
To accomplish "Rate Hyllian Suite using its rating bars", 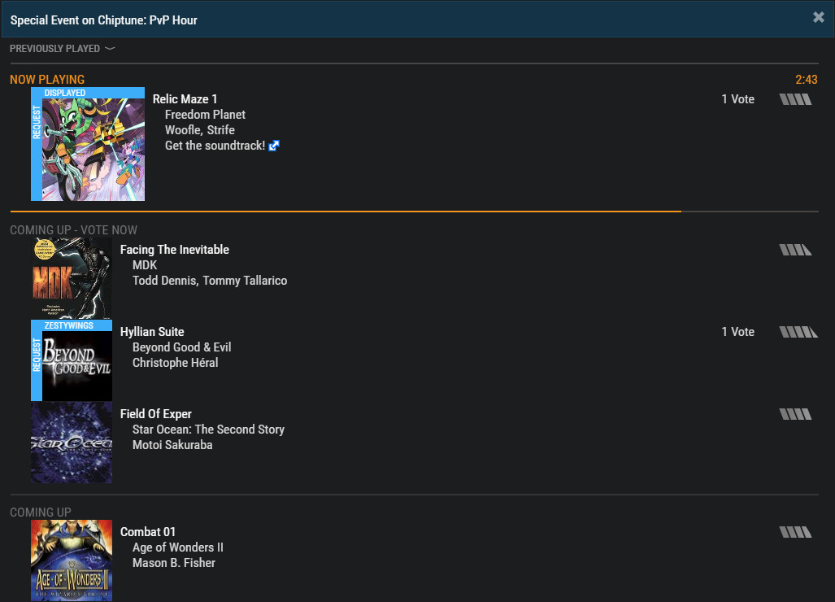I will tap(798, 332).
